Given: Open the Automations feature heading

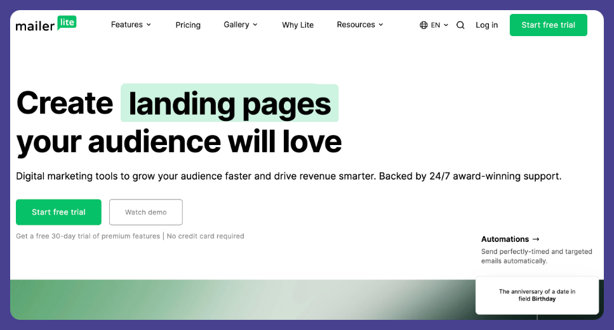Looking at the screenshot, I should click(x=505, y=239).
